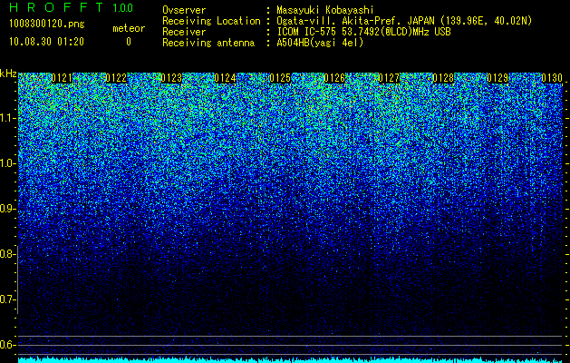Screen dimensions: 570x363
Task: Click the ICOM IC-575 53.7492 MHz receiver text
Action: coord(363,32)
